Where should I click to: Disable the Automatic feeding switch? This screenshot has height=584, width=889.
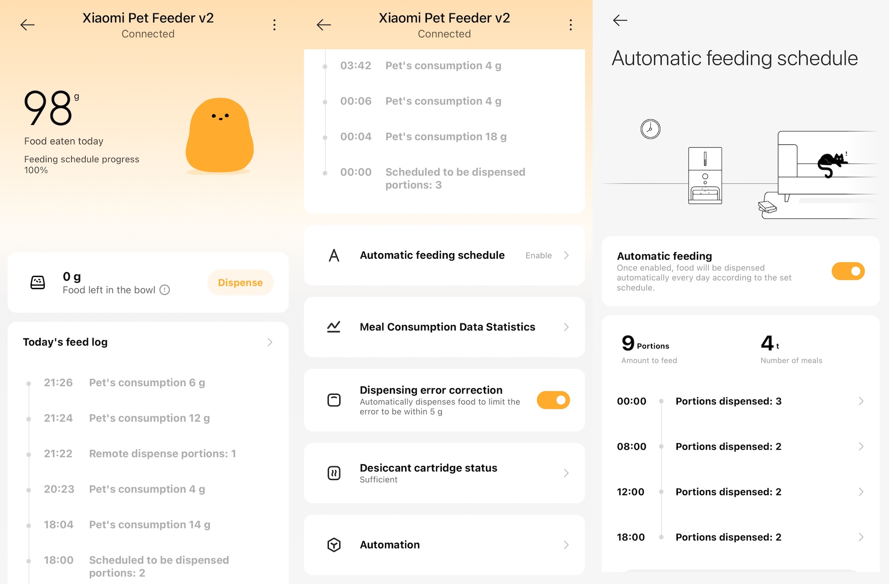847,271
